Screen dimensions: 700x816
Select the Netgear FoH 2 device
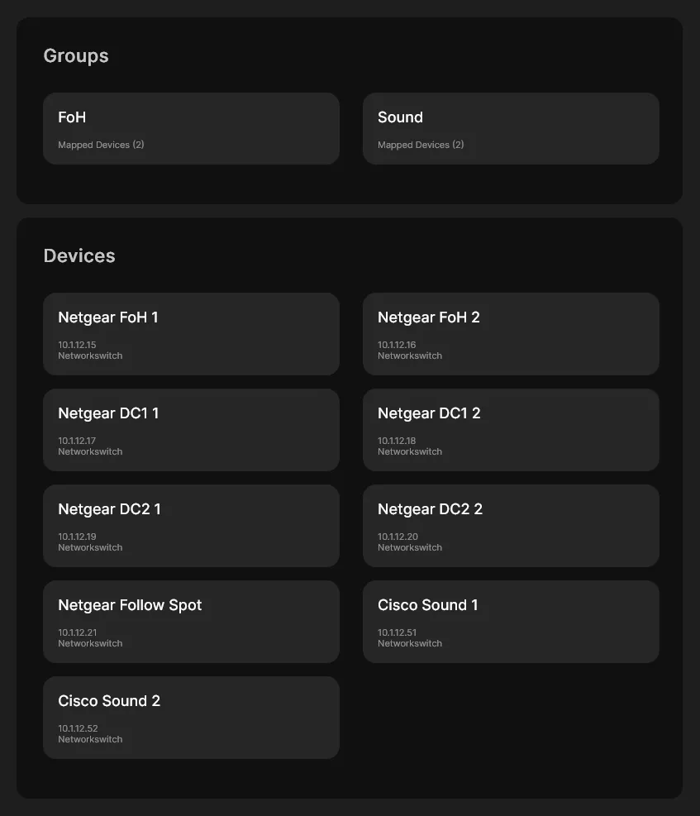[511, 333]
